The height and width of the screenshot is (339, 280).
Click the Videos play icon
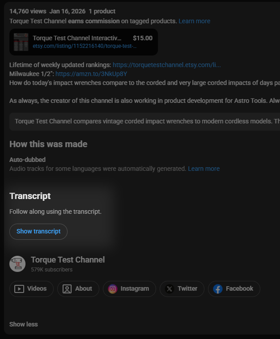coord(19,289)
